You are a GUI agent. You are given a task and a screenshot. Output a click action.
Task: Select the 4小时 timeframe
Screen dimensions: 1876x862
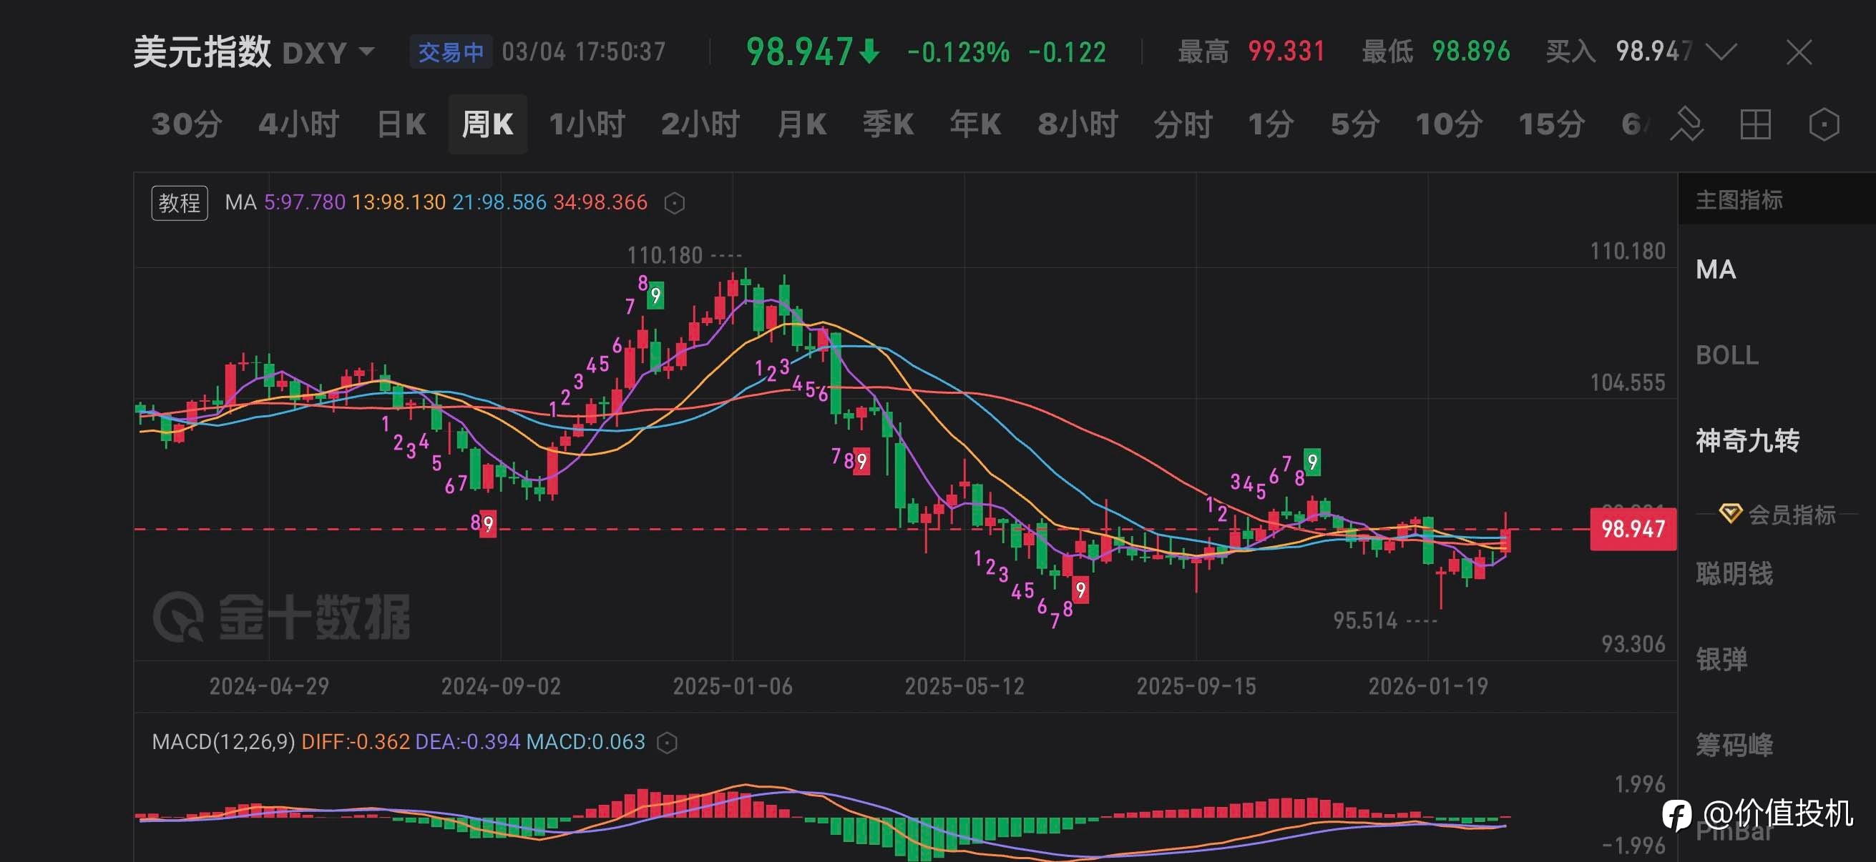(x=298, y=124)
